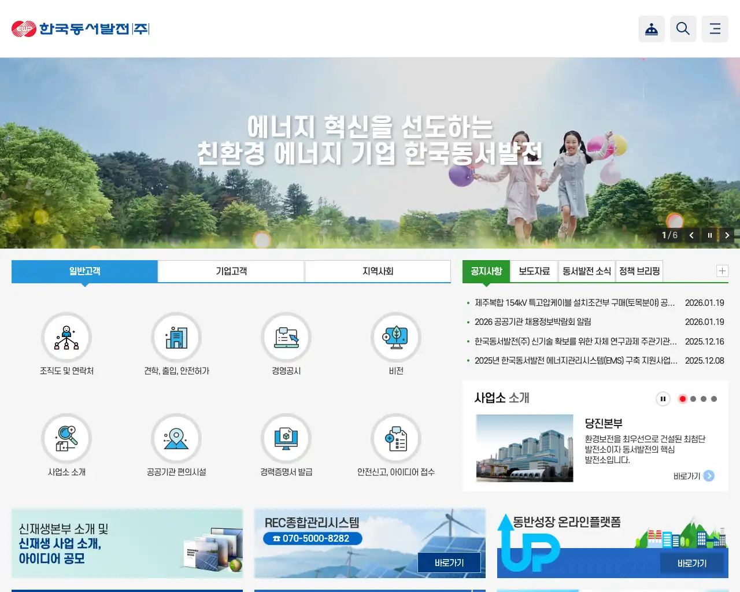
Task: Open the full site hamburger menu
Action: click(715, 29)
